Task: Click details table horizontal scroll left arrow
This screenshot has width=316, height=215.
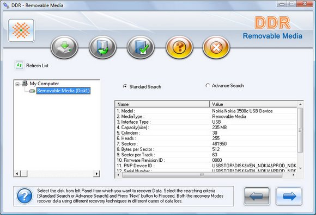Action: click(118, 175)
